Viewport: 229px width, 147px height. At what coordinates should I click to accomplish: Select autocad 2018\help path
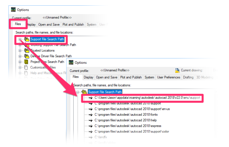click(126, 120)
